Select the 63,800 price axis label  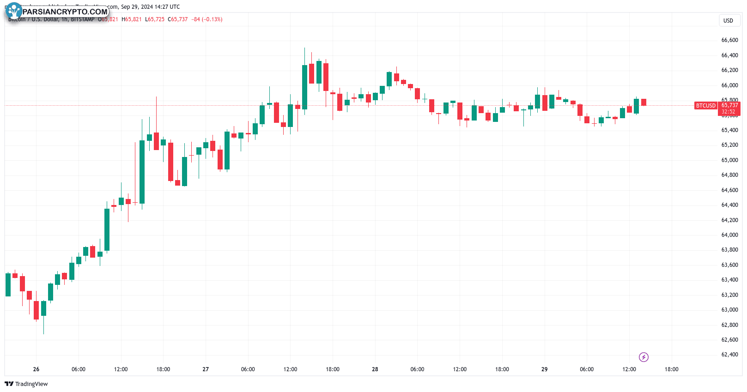click(x=730, y=250)
